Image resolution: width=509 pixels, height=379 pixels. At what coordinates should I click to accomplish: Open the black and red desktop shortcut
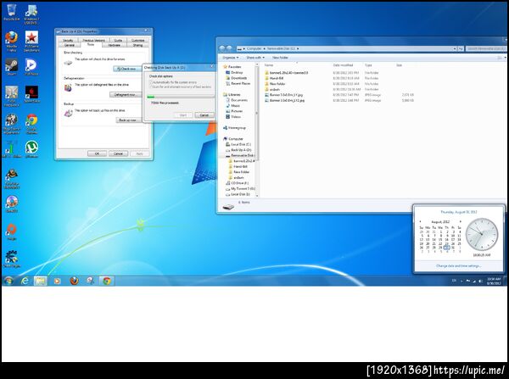click(x=31, y=94)
